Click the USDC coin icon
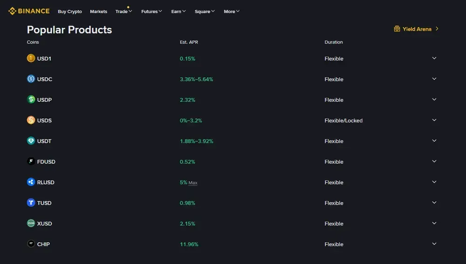The image size is (466, 264). click(x=31, y=79)
